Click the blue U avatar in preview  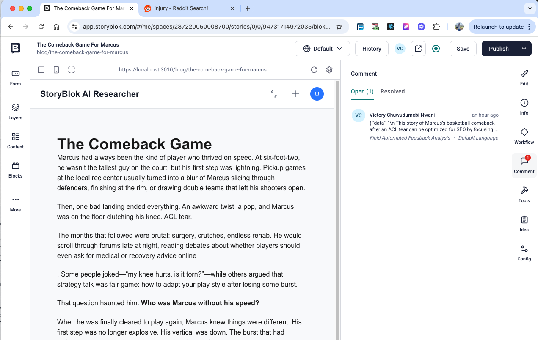317,94
